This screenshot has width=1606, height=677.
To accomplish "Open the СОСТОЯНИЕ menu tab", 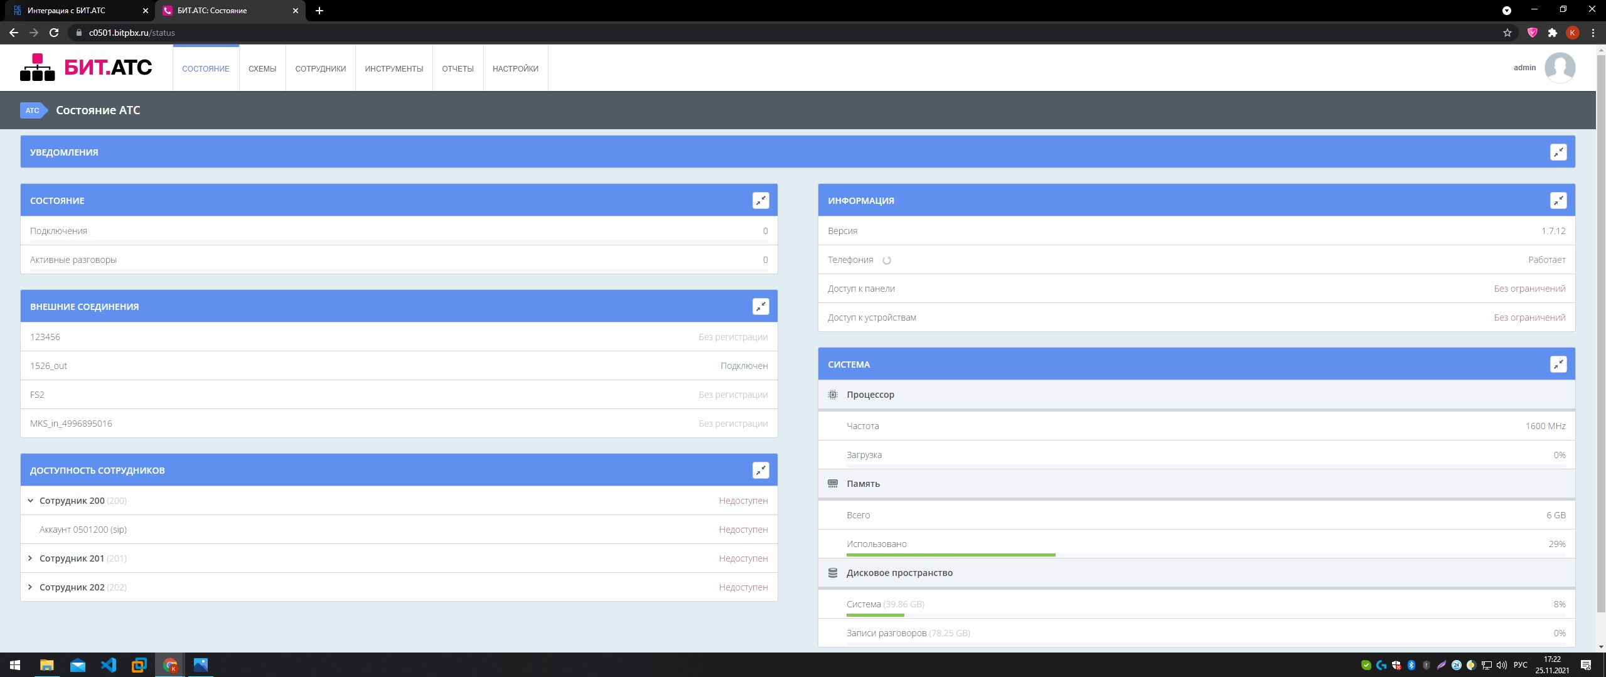I will pyautogui.click(x=206, y=68).
